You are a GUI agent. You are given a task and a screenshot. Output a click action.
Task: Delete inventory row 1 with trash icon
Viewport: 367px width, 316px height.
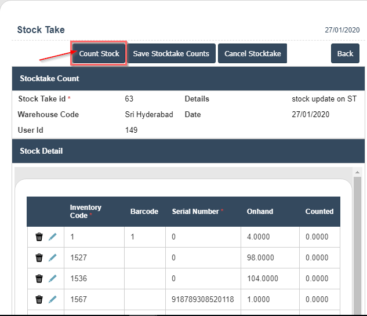tap(39, 237)
